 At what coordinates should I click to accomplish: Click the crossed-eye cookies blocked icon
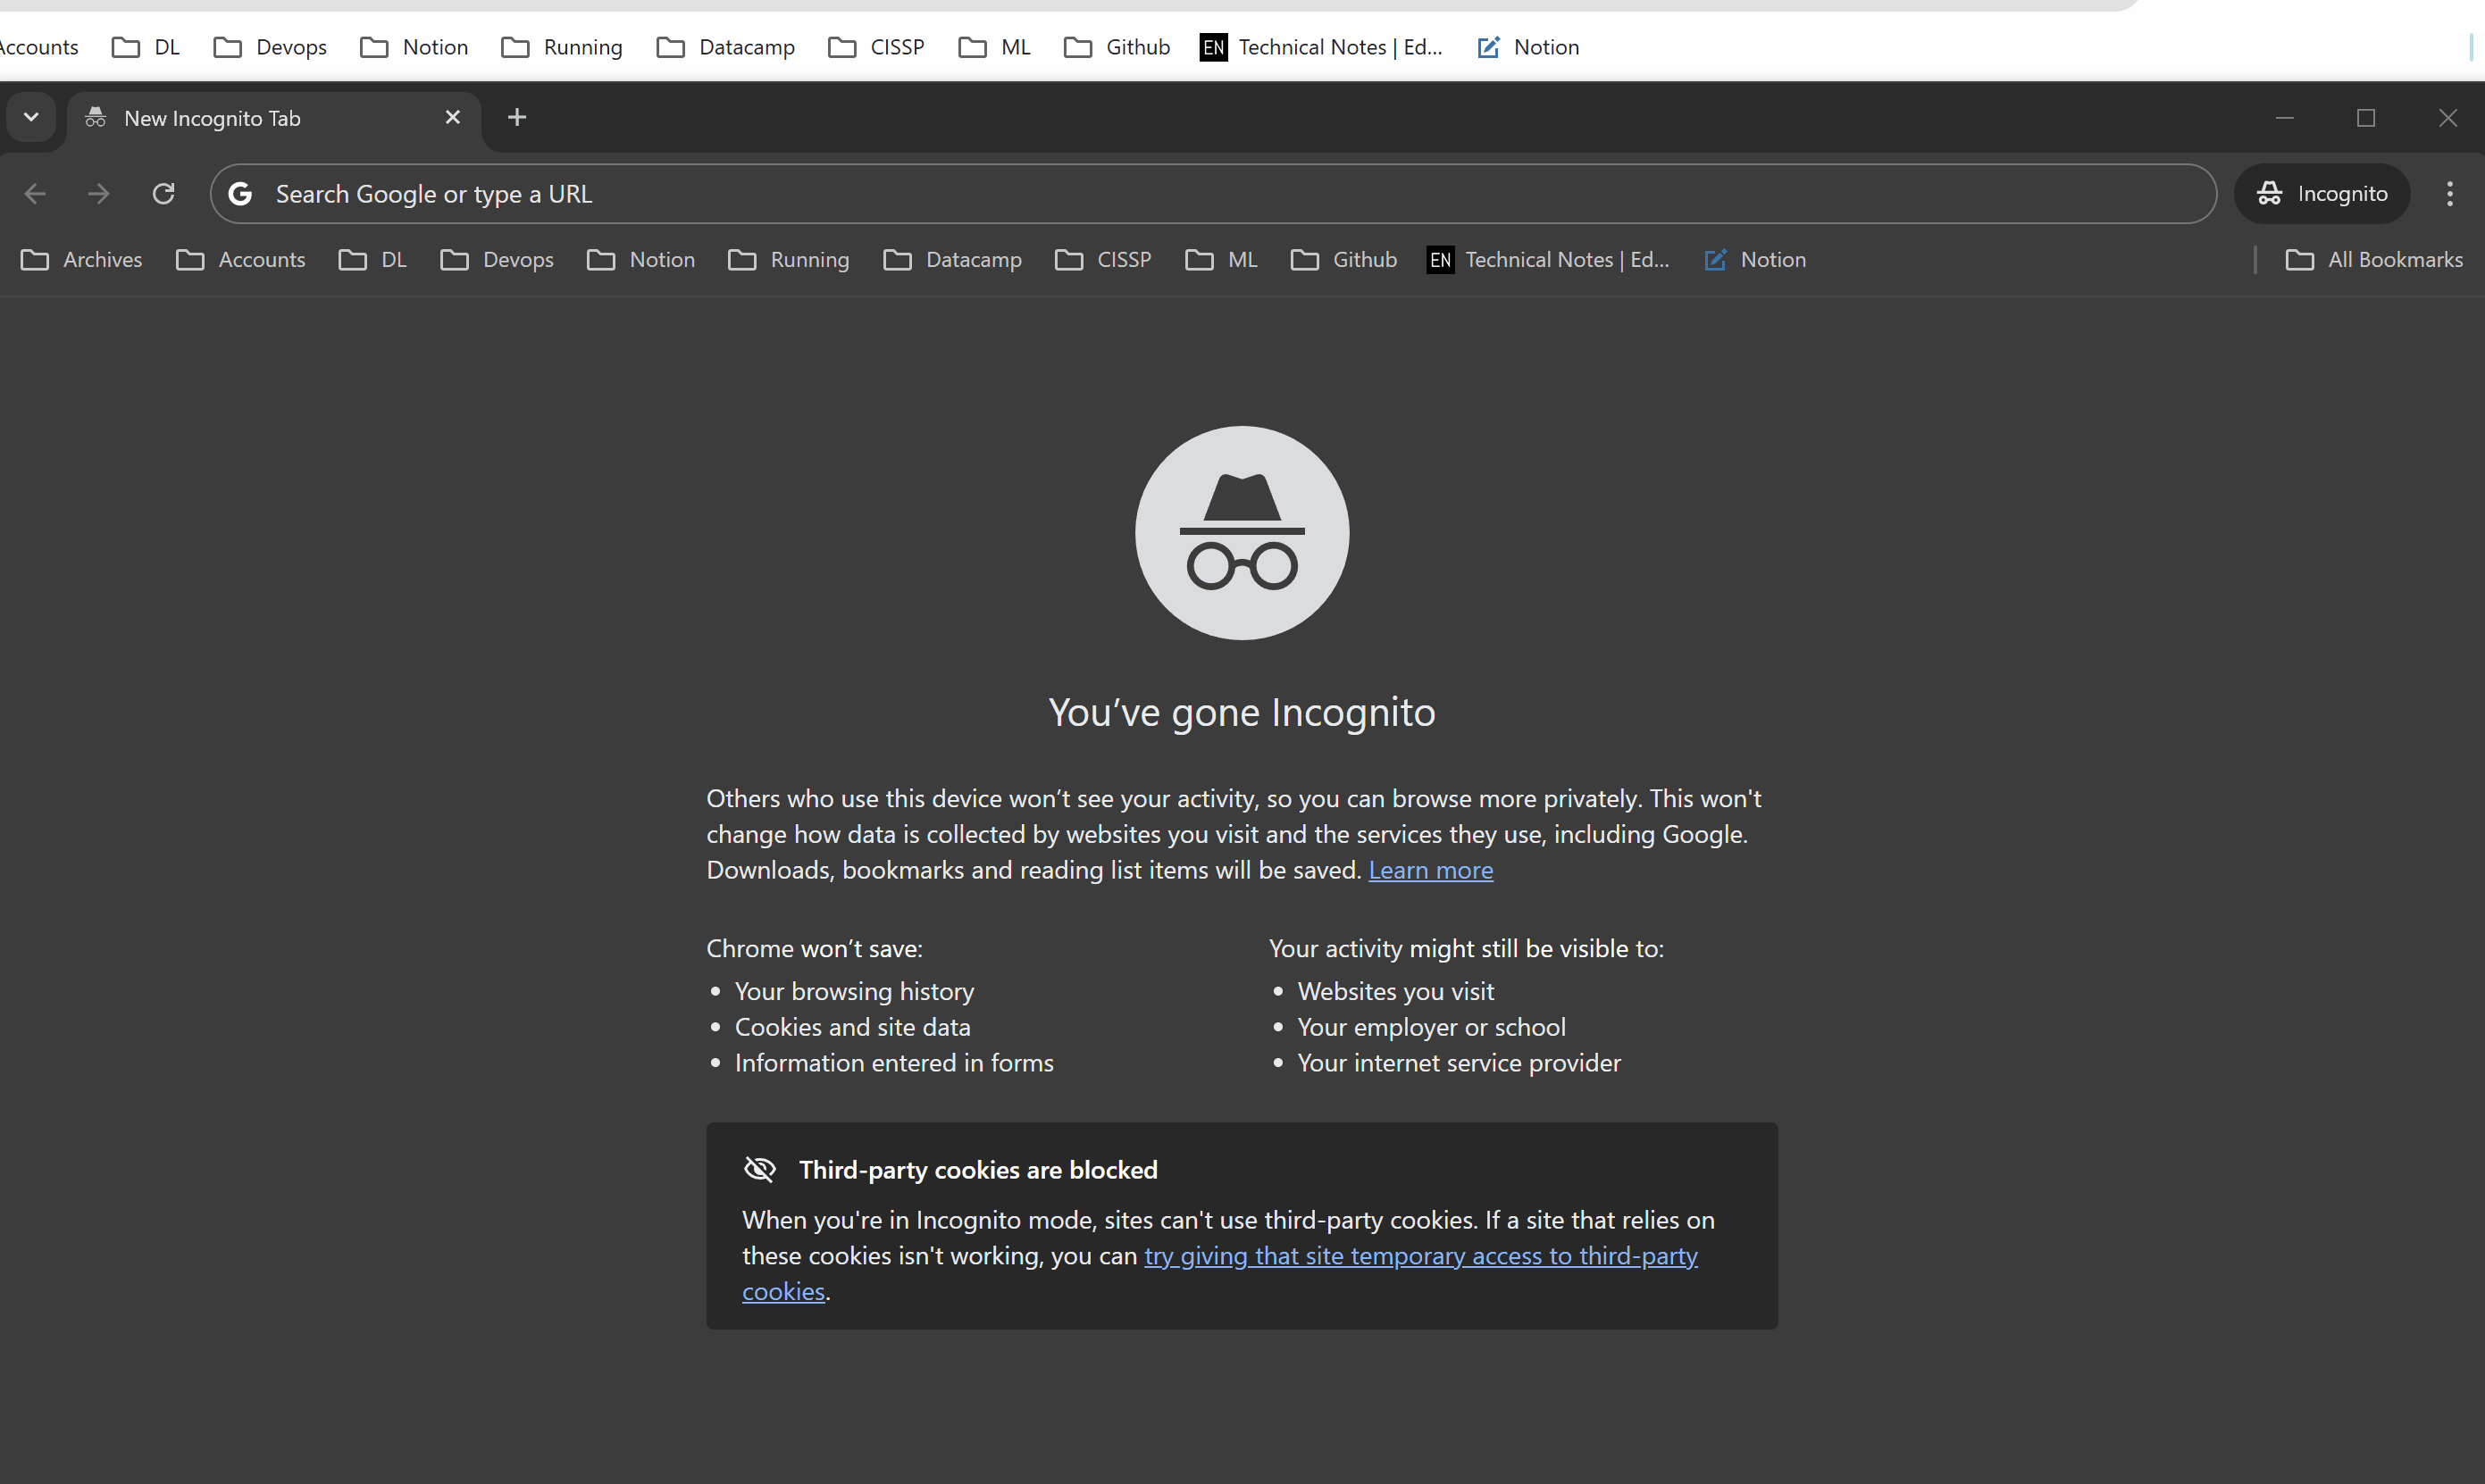[760, 1169]
